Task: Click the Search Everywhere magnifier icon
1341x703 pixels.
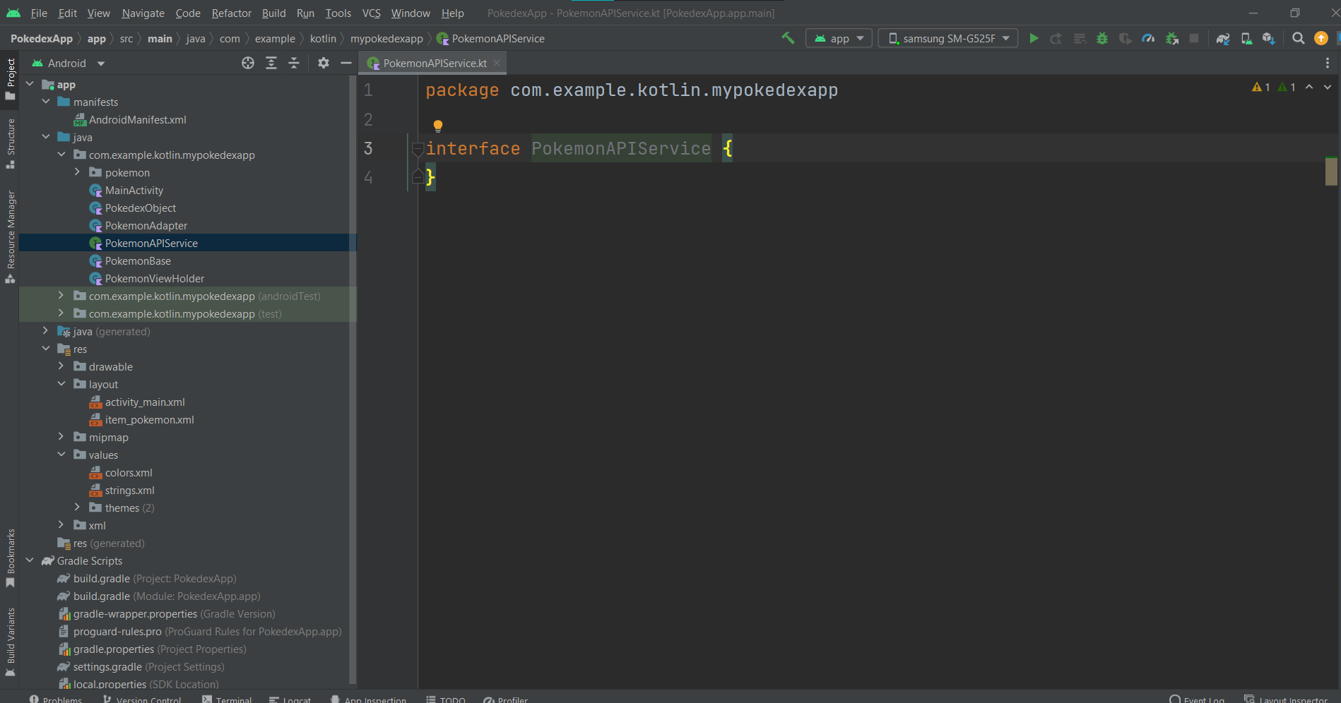Action: pyautogui.click(x=1298, y=38)
